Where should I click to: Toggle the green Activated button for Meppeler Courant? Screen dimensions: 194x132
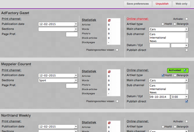tap(178, 71)
